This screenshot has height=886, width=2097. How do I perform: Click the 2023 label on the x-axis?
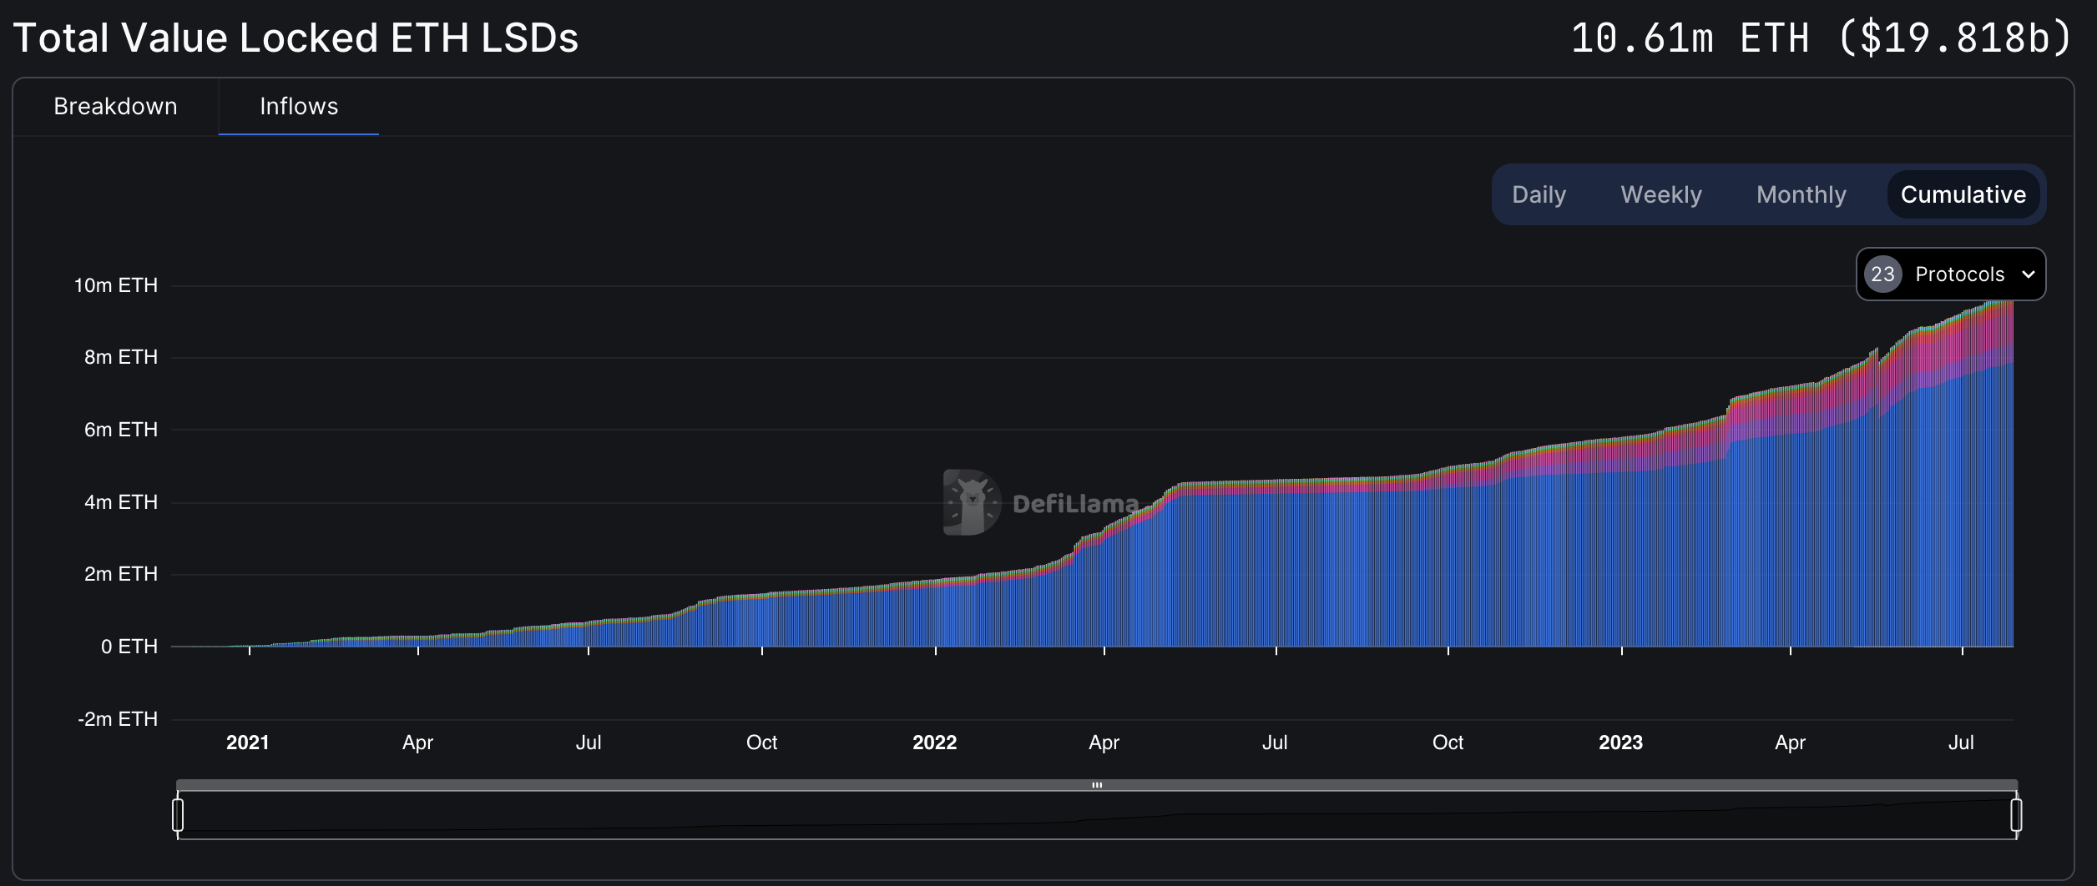tap(1620, 743)
